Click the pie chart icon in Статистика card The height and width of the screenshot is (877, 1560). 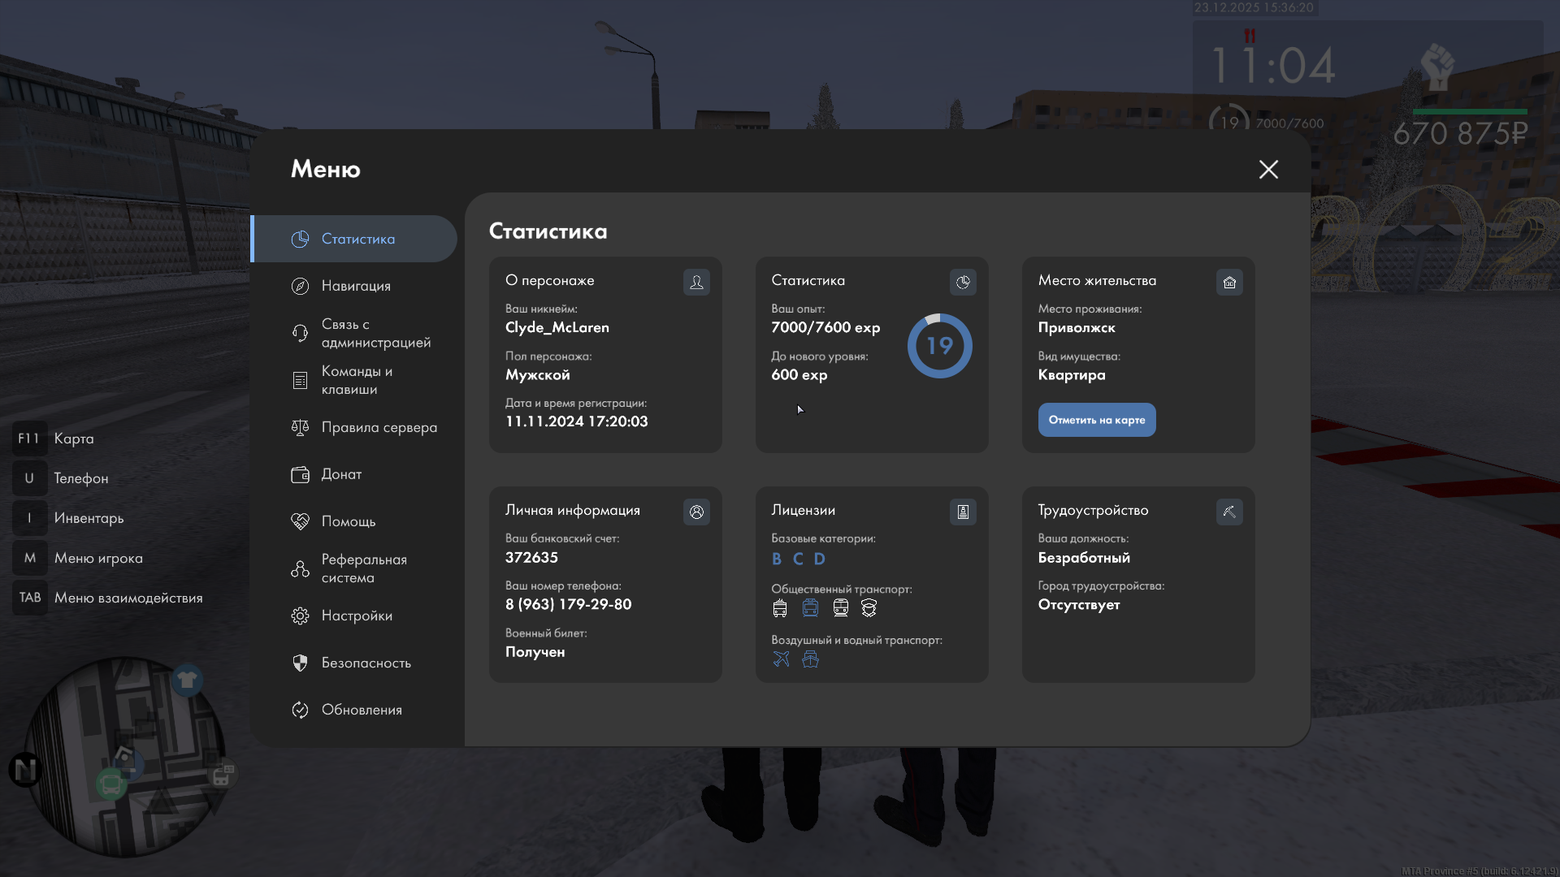pos(963,282)
